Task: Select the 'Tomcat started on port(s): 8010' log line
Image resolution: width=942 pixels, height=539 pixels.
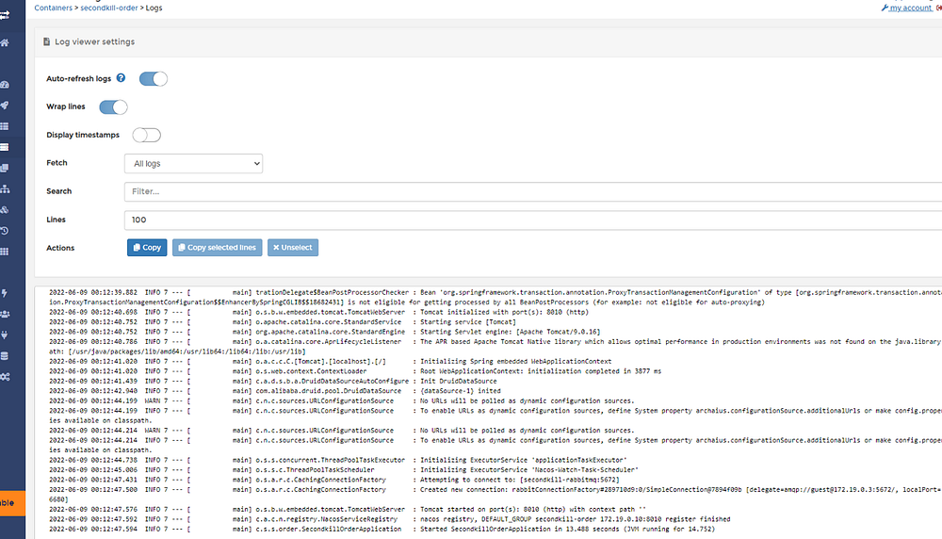Action: tap(348, 510)
